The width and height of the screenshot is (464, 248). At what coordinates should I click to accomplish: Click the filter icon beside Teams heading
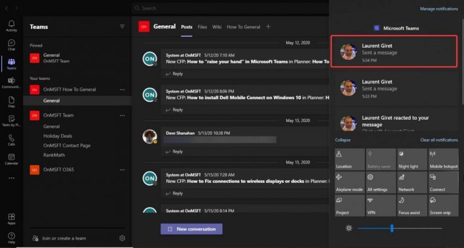(122, 27)
